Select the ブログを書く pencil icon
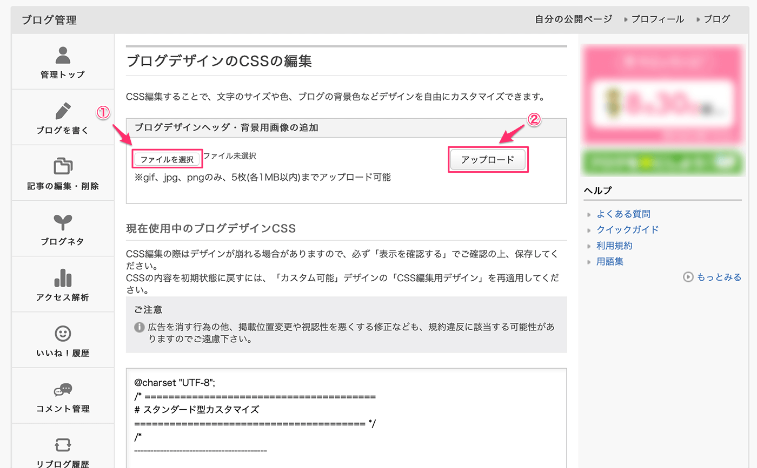 click(63, 111)
